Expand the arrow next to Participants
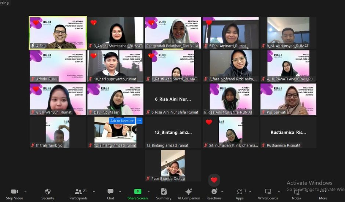345x202 pixels. pos(94,191)
